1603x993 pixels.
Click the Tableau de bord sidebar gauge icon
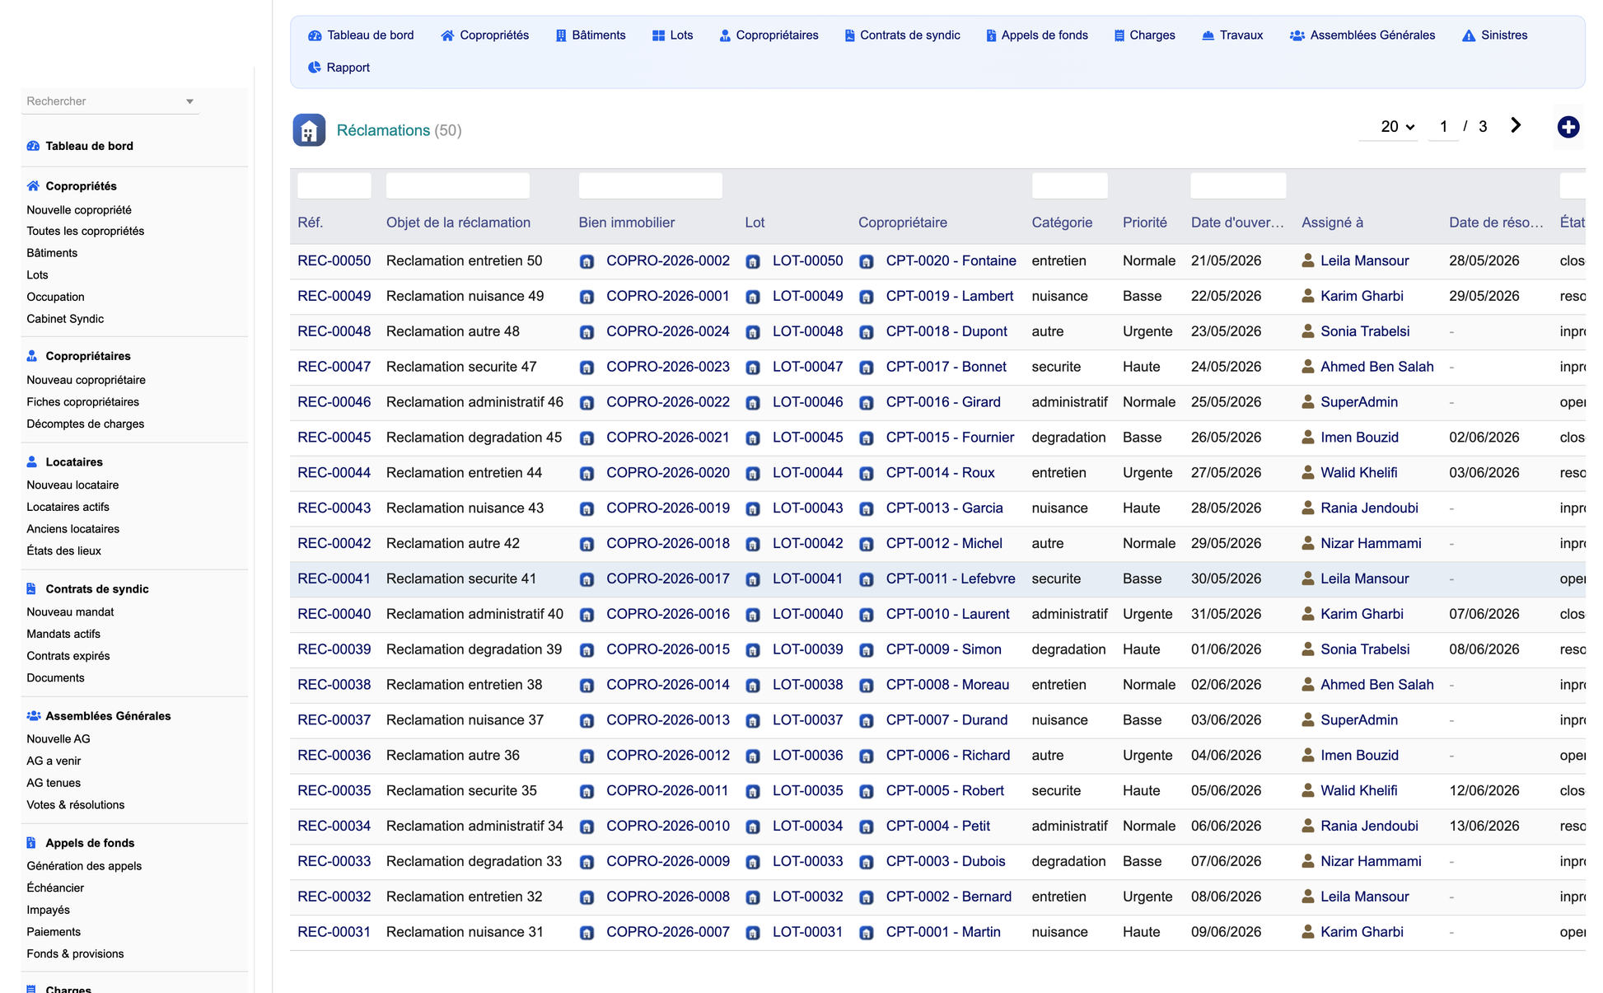pos(33,146)
